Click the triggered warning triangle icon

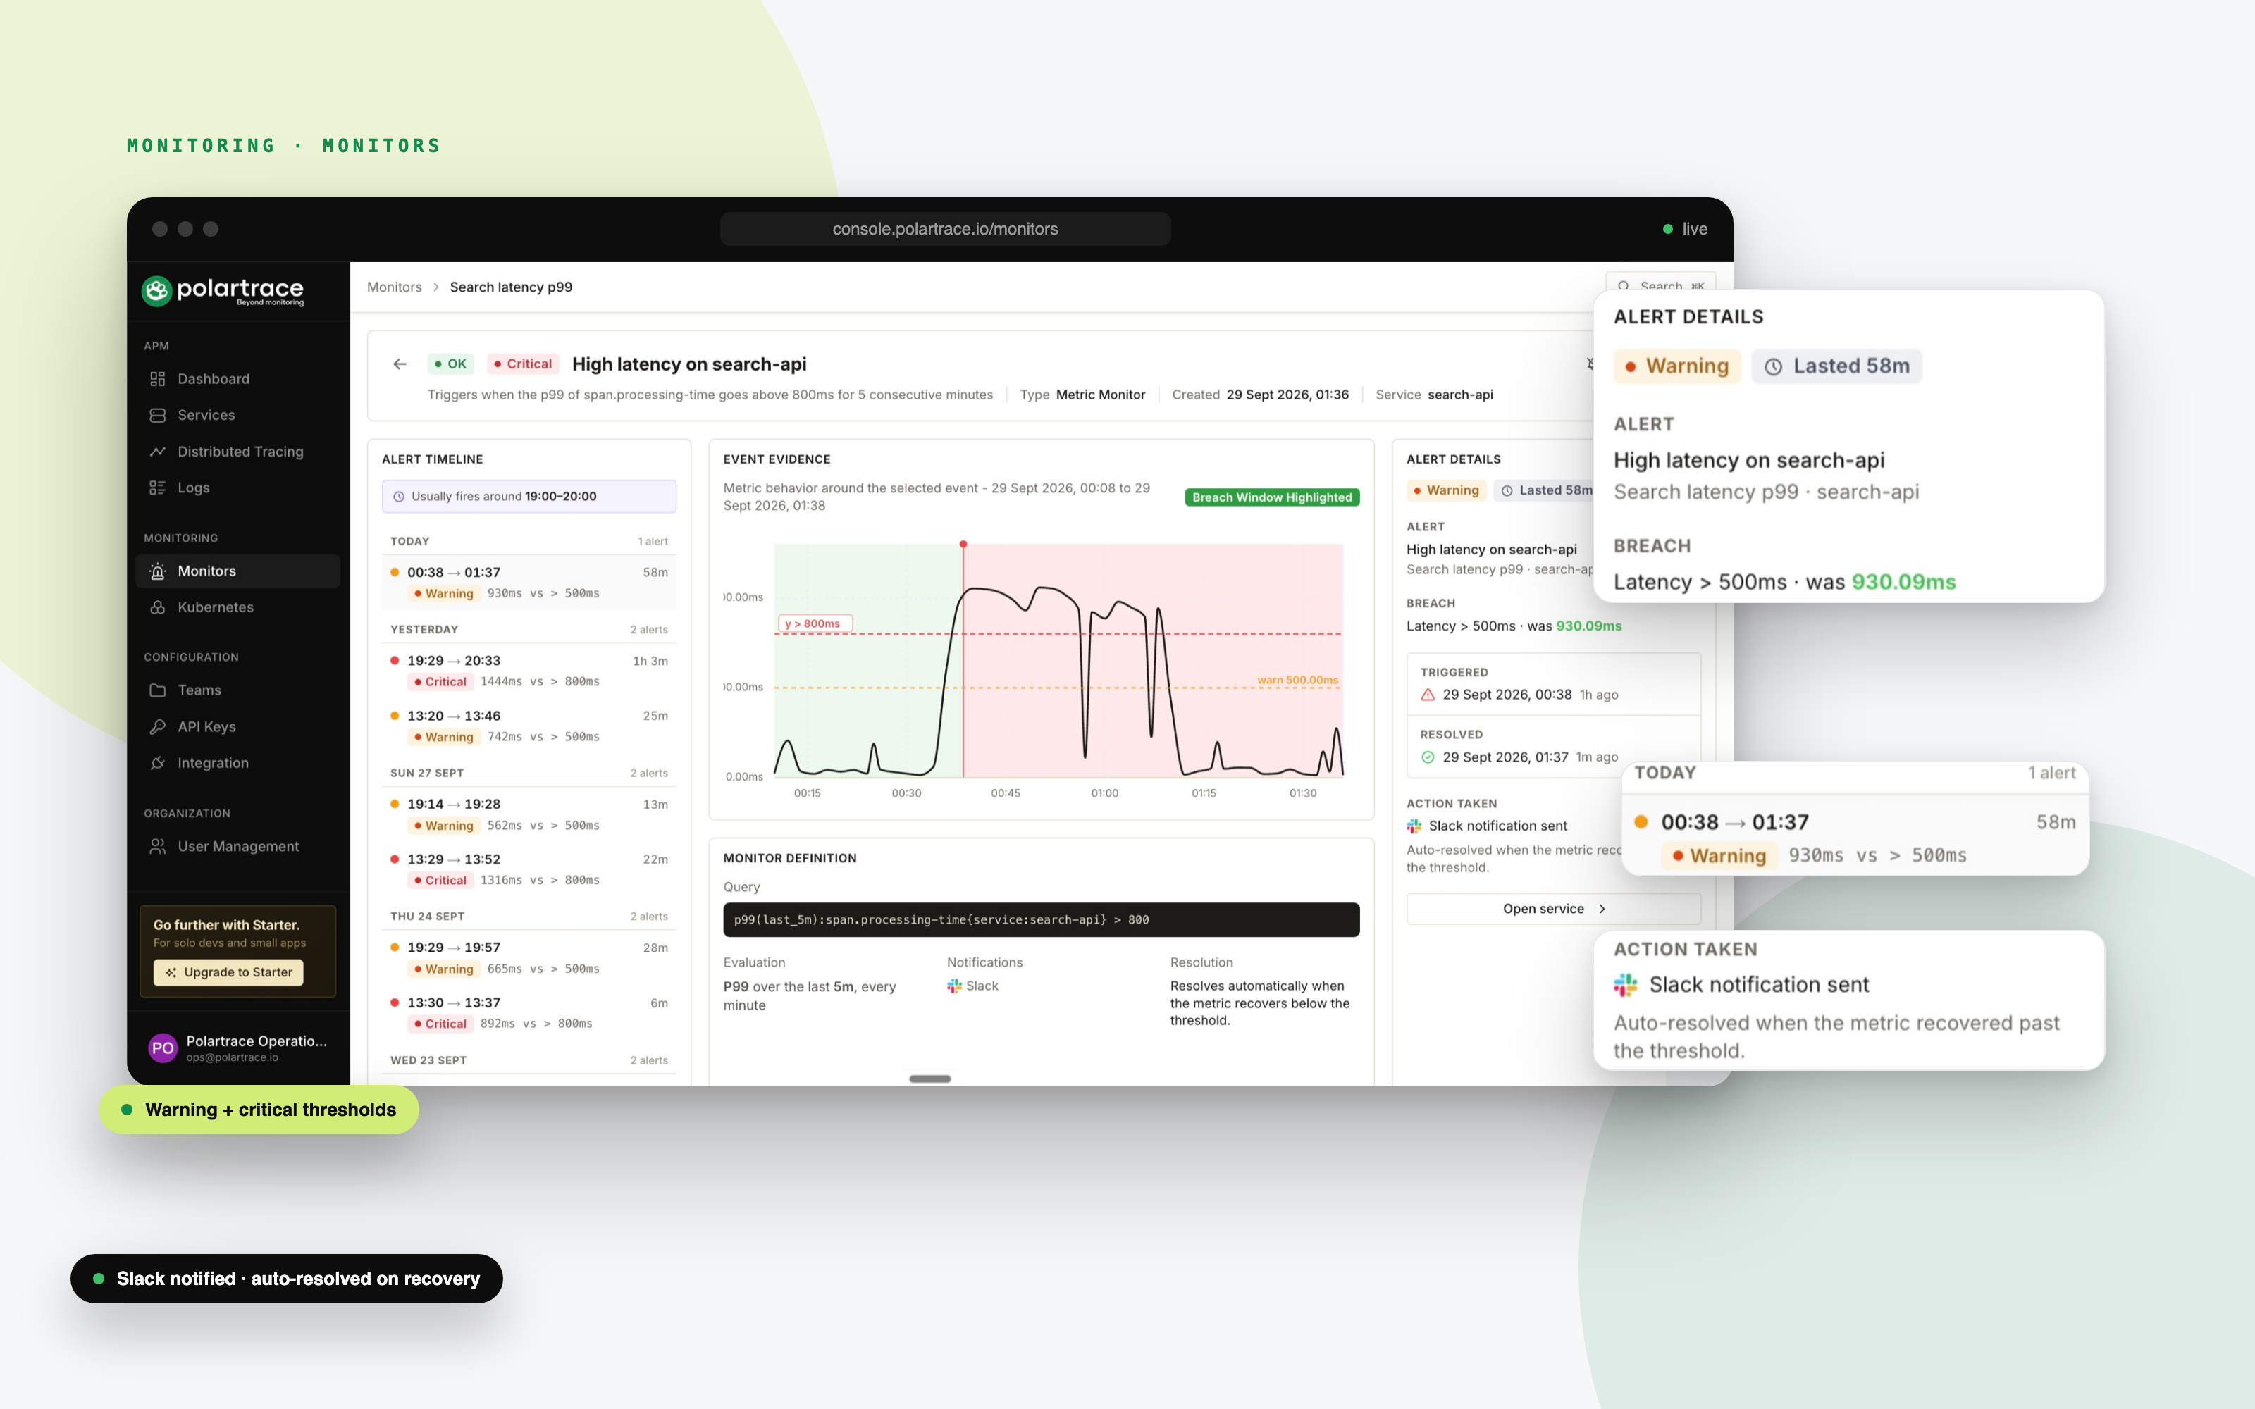click(1428, 694)
